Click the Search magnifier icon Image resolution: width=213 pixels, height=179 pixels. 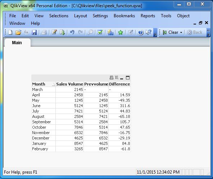pyautogui.click(x=90, y=32)
